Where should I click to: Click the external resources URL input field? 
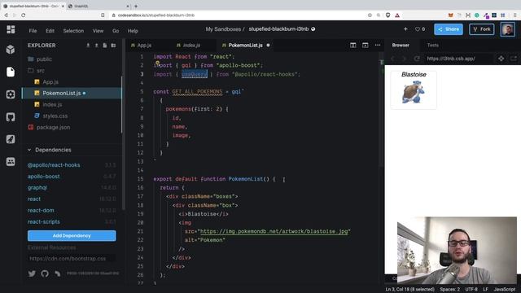click(x=72, y=258)
